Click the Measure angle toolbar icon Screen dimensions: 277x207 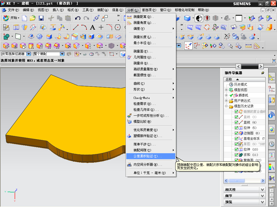pos(257,46)
